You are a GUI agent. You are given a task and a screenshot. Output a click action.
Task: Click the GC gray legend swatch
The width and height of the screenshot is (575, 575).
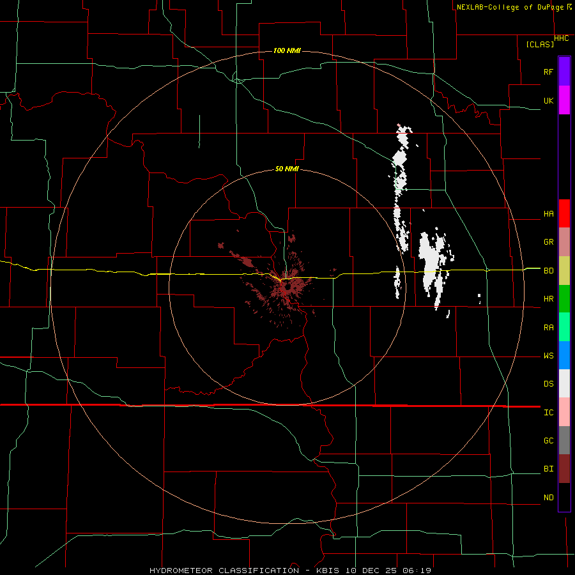pyautogui.click(x=564, y=440)
